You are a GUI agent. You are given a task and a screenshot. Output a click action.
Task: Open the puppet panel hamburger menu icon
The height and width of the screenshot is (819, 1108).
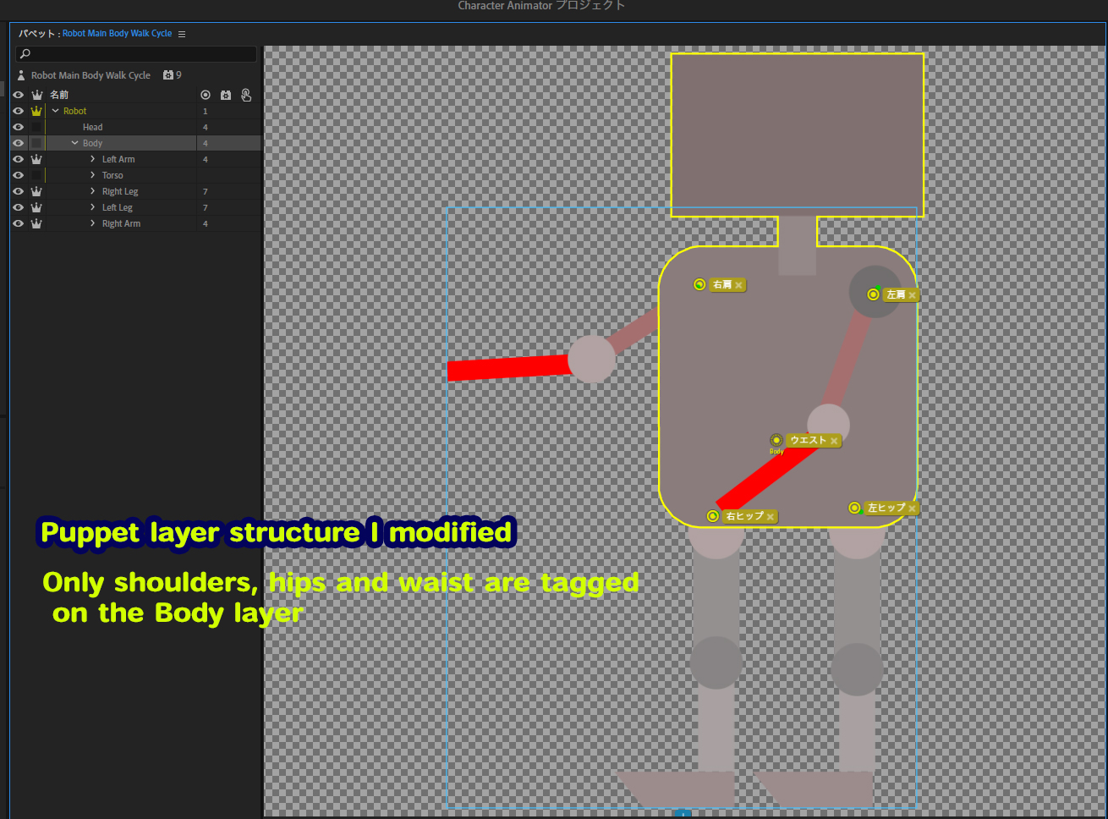[x=180, y=33]
